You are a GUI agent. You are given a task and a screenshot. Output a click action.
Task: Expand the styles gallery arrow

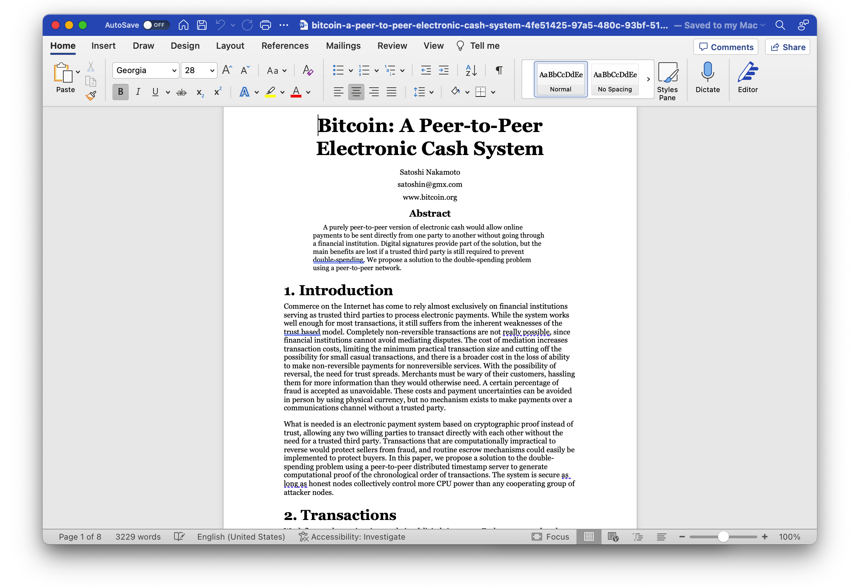click(x=648, y=79)
